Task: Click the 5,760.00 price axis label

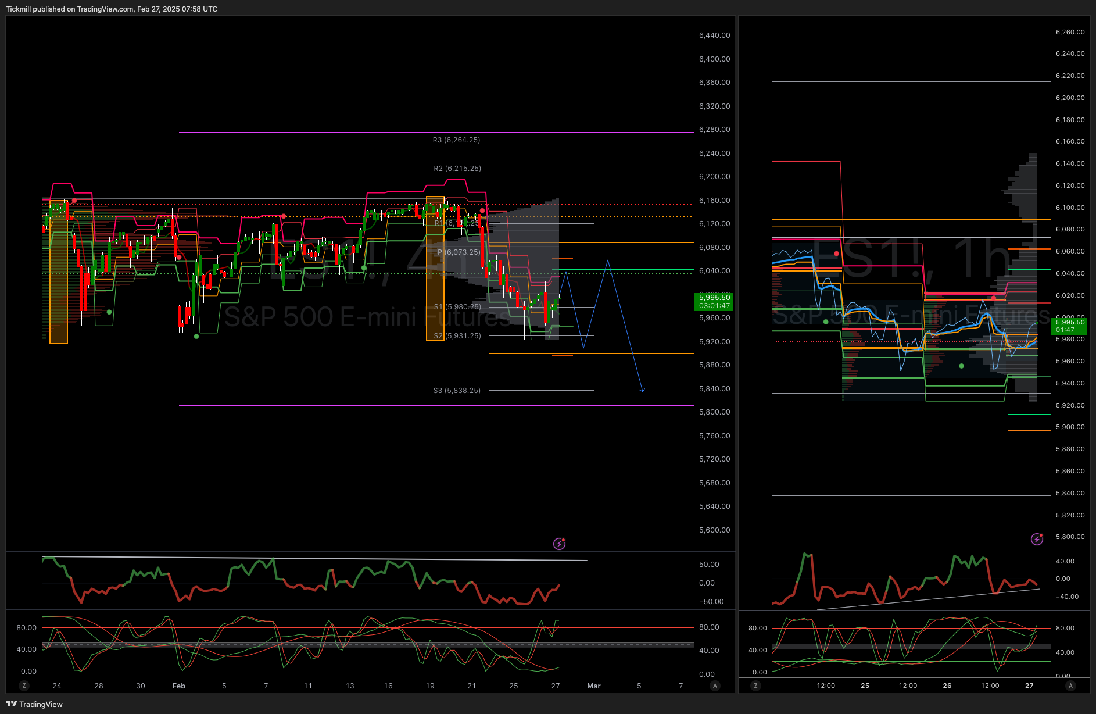Action: pyautogui.click(x=714, y=436)
